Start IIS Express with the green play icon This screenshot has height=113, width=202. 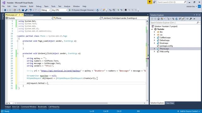tap(70, 10)
